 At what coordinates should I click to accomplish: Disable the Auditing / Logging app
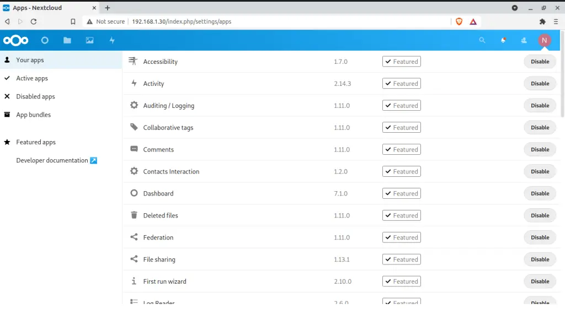540,105
